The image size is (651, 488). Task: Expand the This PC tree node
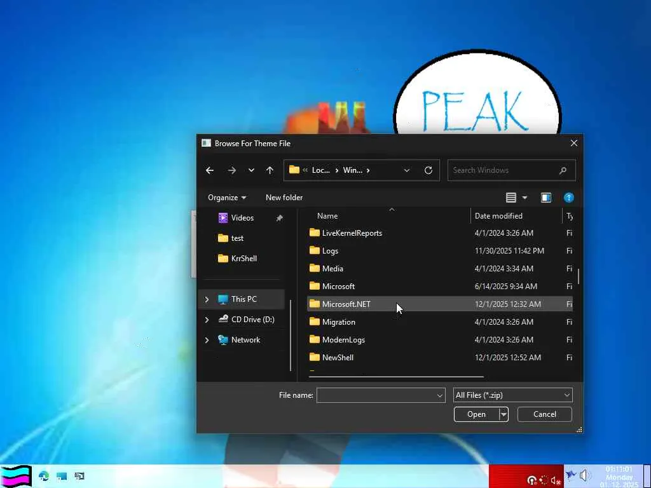(x=207, y=299)
